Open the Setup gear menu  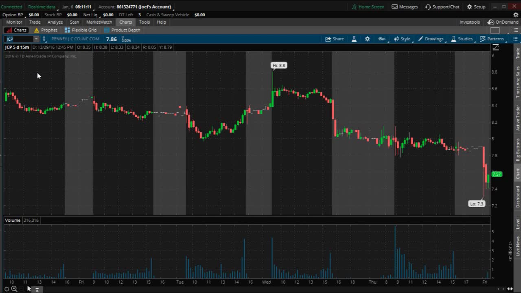tap(476, 7)
